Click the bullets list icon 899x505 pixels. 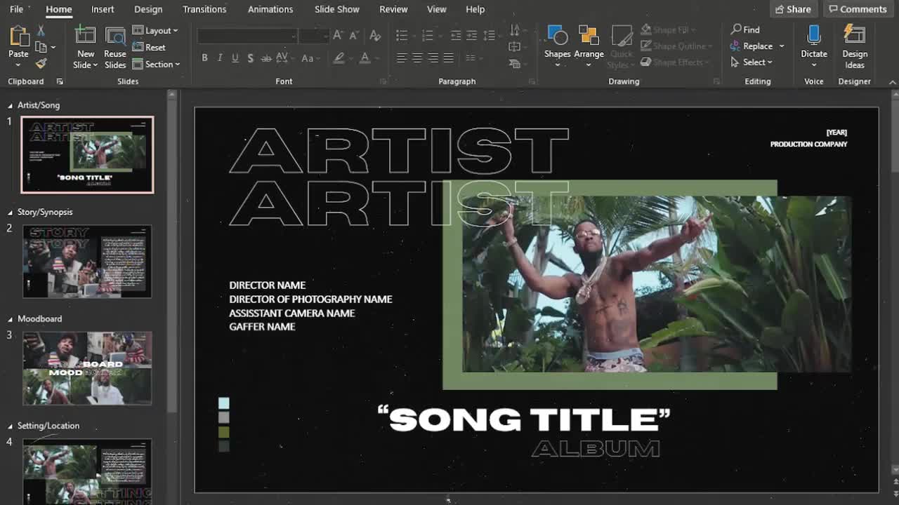[402, 35]
